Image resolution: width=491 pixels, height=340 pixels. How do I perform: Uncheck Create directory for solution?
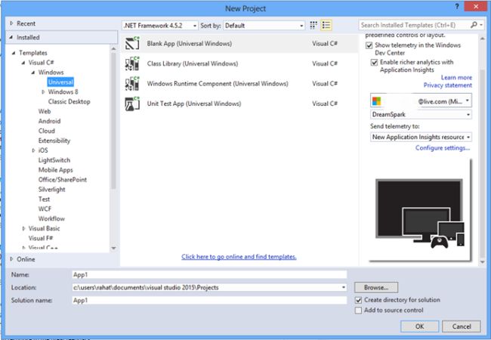pos(358,300)
